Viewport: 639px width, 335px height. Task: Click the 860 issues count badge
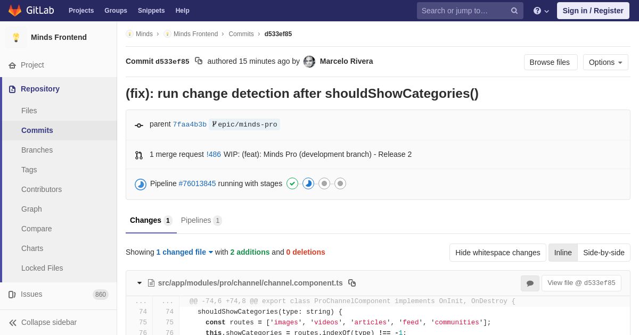pyautogui.click(x=101, y=295)
